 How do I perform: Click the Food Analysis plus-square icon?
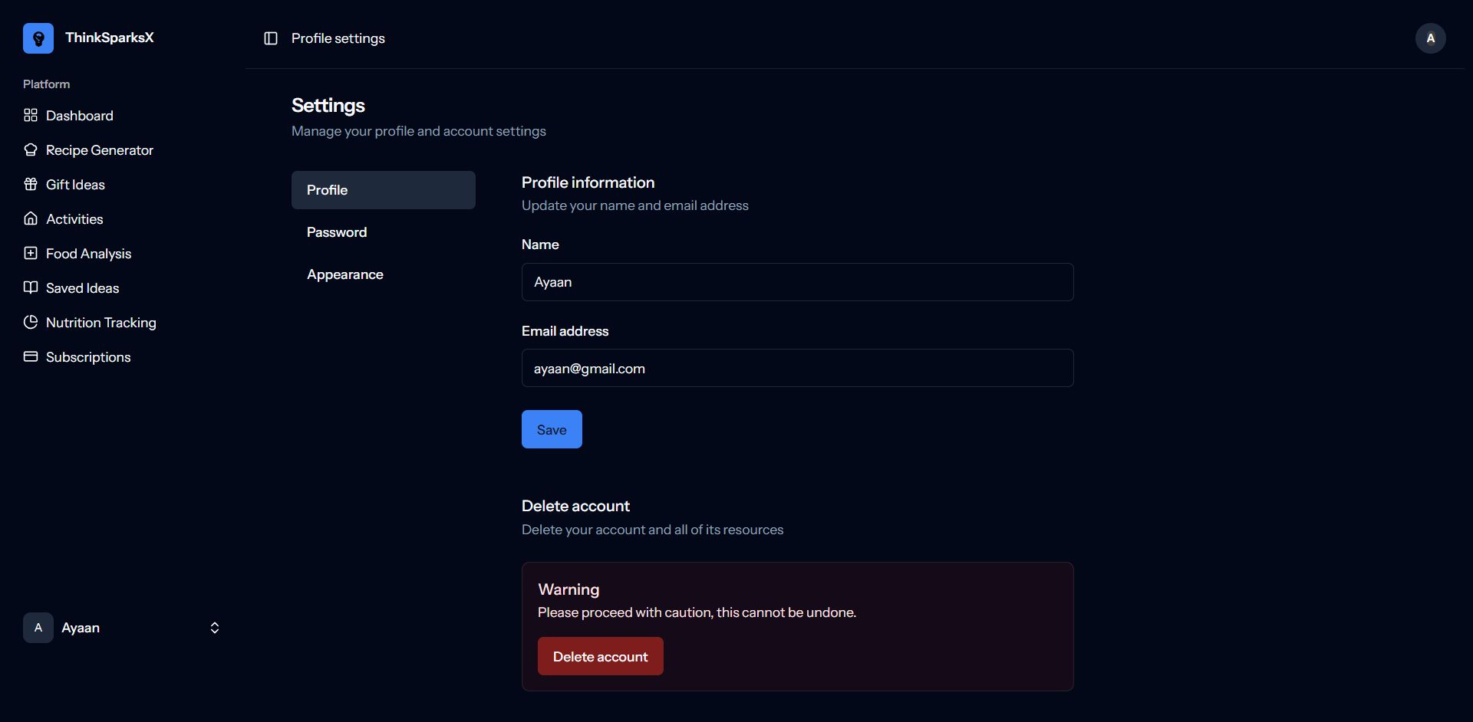coord(31,253)
